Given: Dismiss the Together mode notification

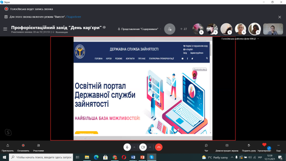Looking at the screenshot, I should [280, 17].
